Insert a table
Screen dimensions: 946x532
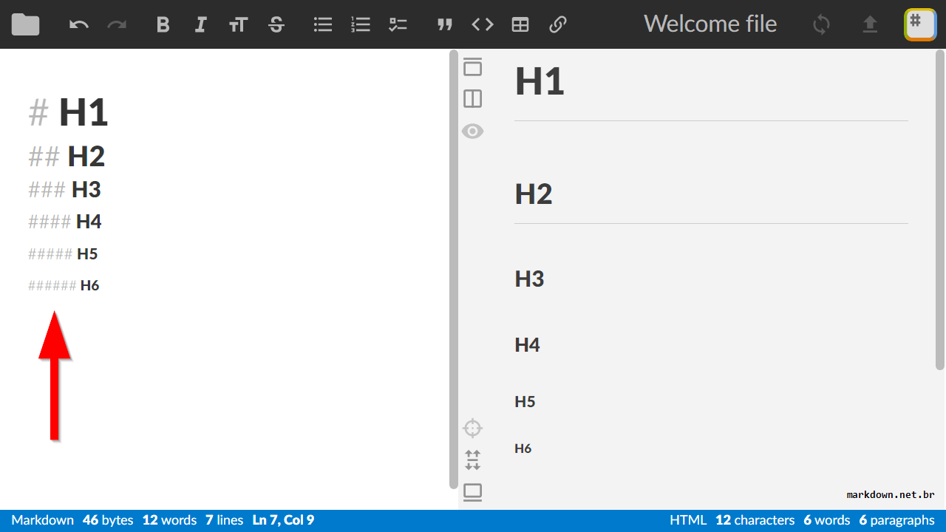click(520, 24)
